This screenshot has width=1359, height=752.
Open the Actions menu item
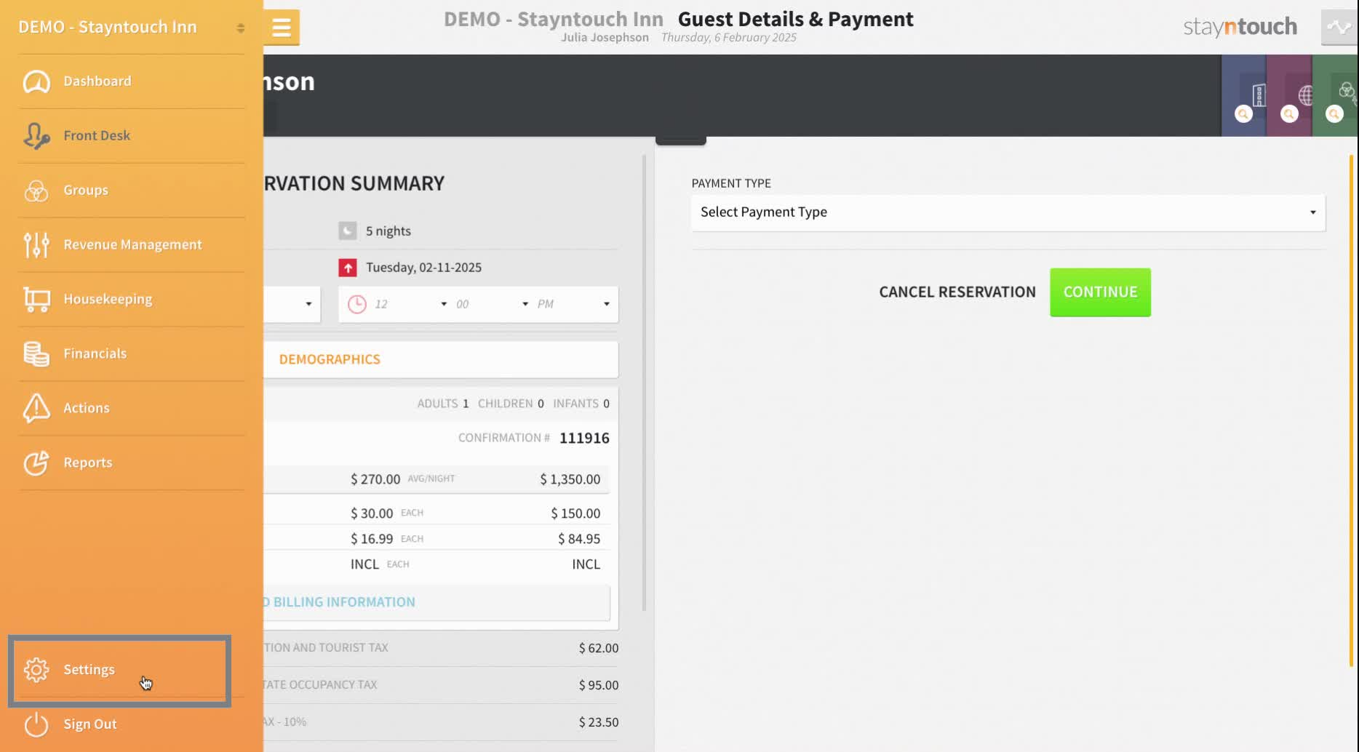coord(132,409)
